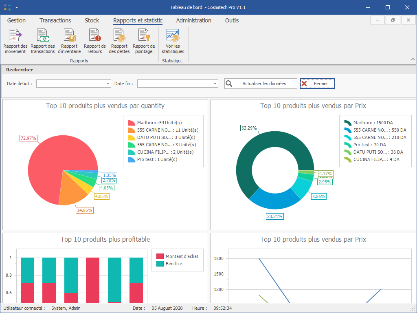Open Rapport de pointage
This screenshot has height=313, width=417.
(144, 41)
